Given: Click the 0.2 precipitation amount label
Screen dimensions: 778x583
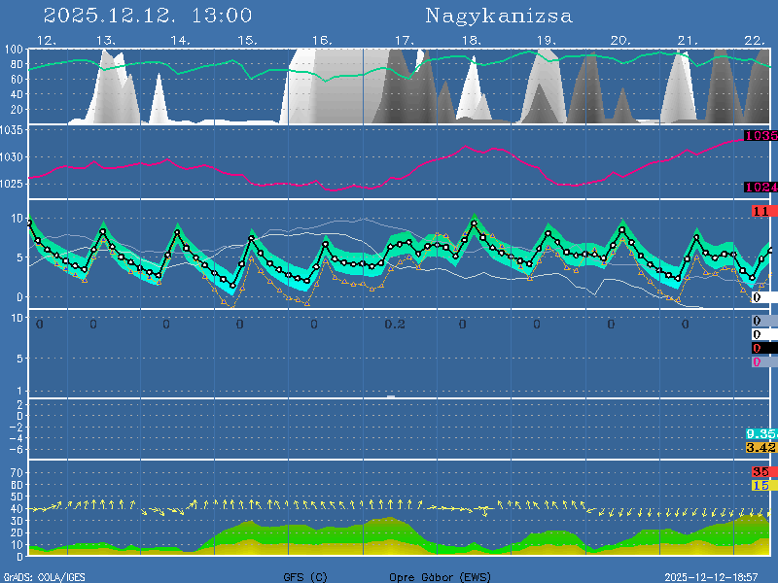Looking at the screenshot, I should click(394, 324).
